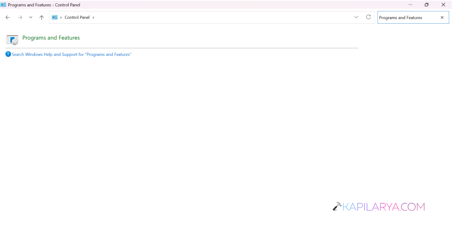The image size is (452, 238).
Task: Restore down the Control Panel window
Action: click(427, 5)
